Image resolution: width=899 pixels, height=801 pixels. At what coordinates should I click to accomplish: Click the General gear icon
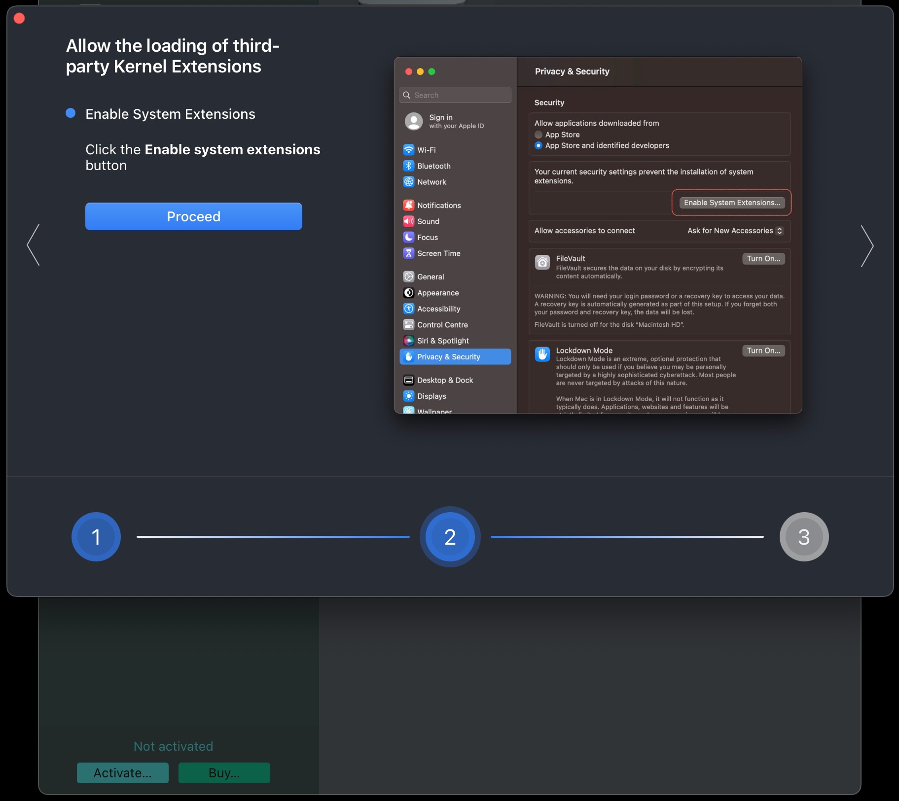pos(409,277)
